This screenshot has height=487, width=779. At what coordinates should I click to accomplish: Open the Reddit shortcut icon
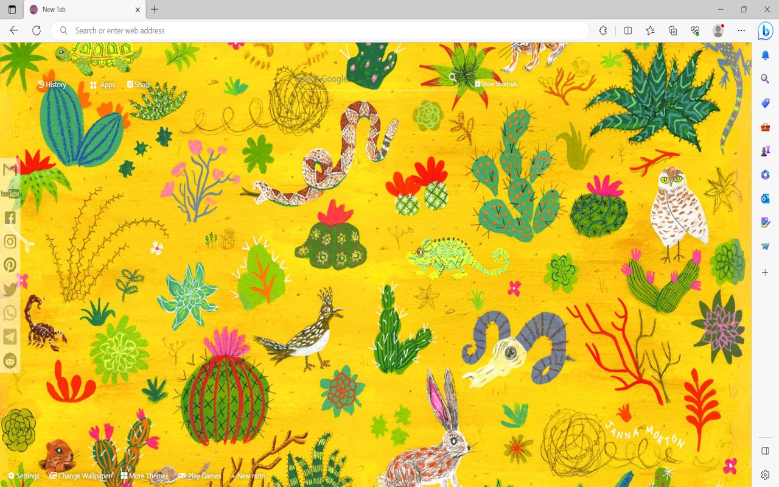(x=10, y=360)
